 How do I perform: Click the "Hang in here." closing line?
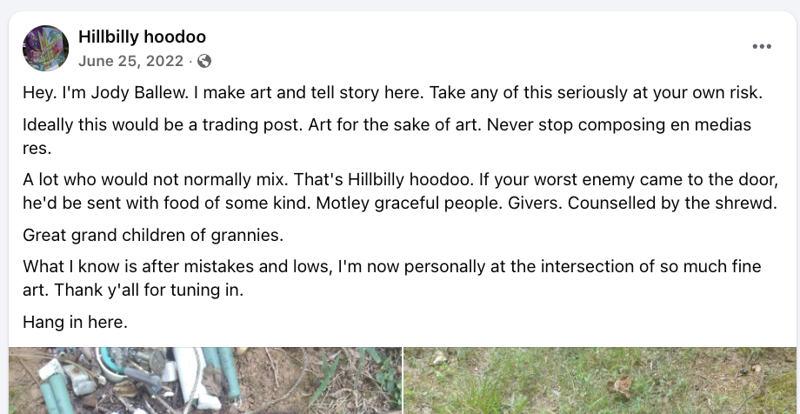point(75,322)
